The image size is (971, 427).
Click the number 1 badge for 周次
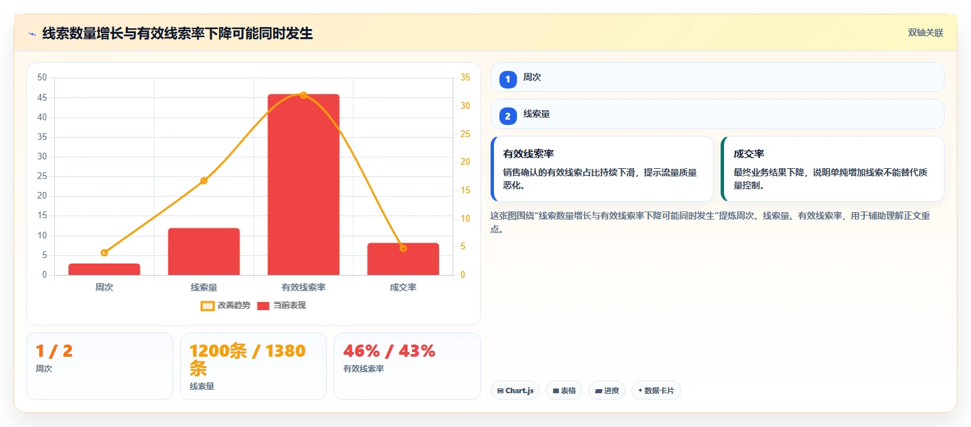click(508, 79)
